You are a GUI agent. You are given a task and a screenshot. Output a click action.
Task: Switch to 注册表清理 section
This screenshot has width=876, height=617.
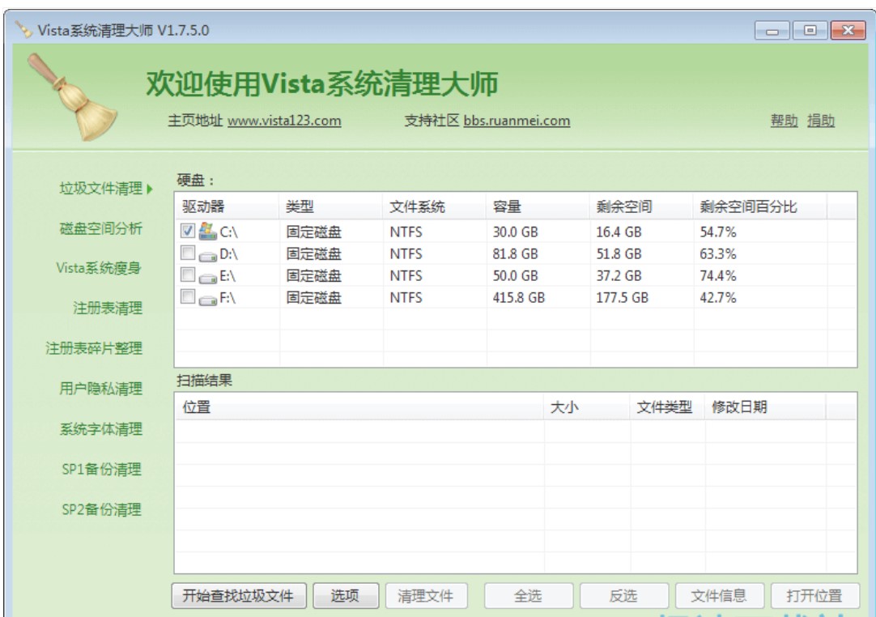point(108,308)
